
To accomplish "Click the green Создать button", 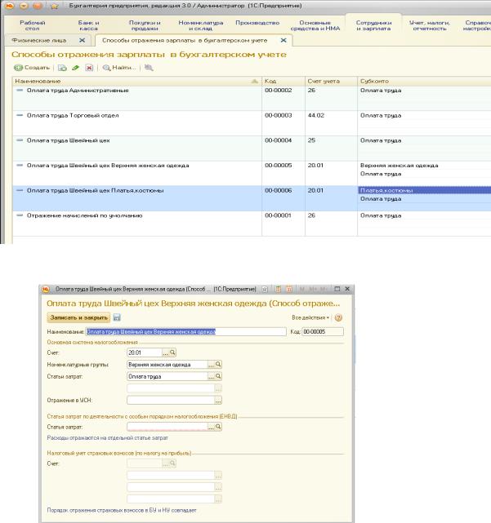I will coord(31,68).
